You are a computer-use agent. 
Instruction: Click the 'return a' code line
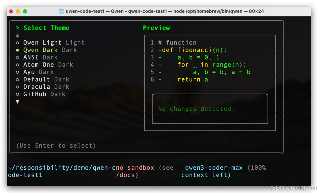point(193,79)
